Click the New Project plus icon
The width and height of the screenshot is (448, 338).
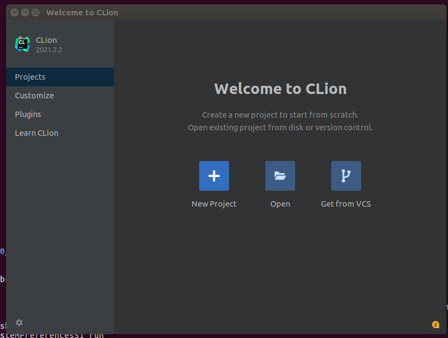[x=214, y=176]
